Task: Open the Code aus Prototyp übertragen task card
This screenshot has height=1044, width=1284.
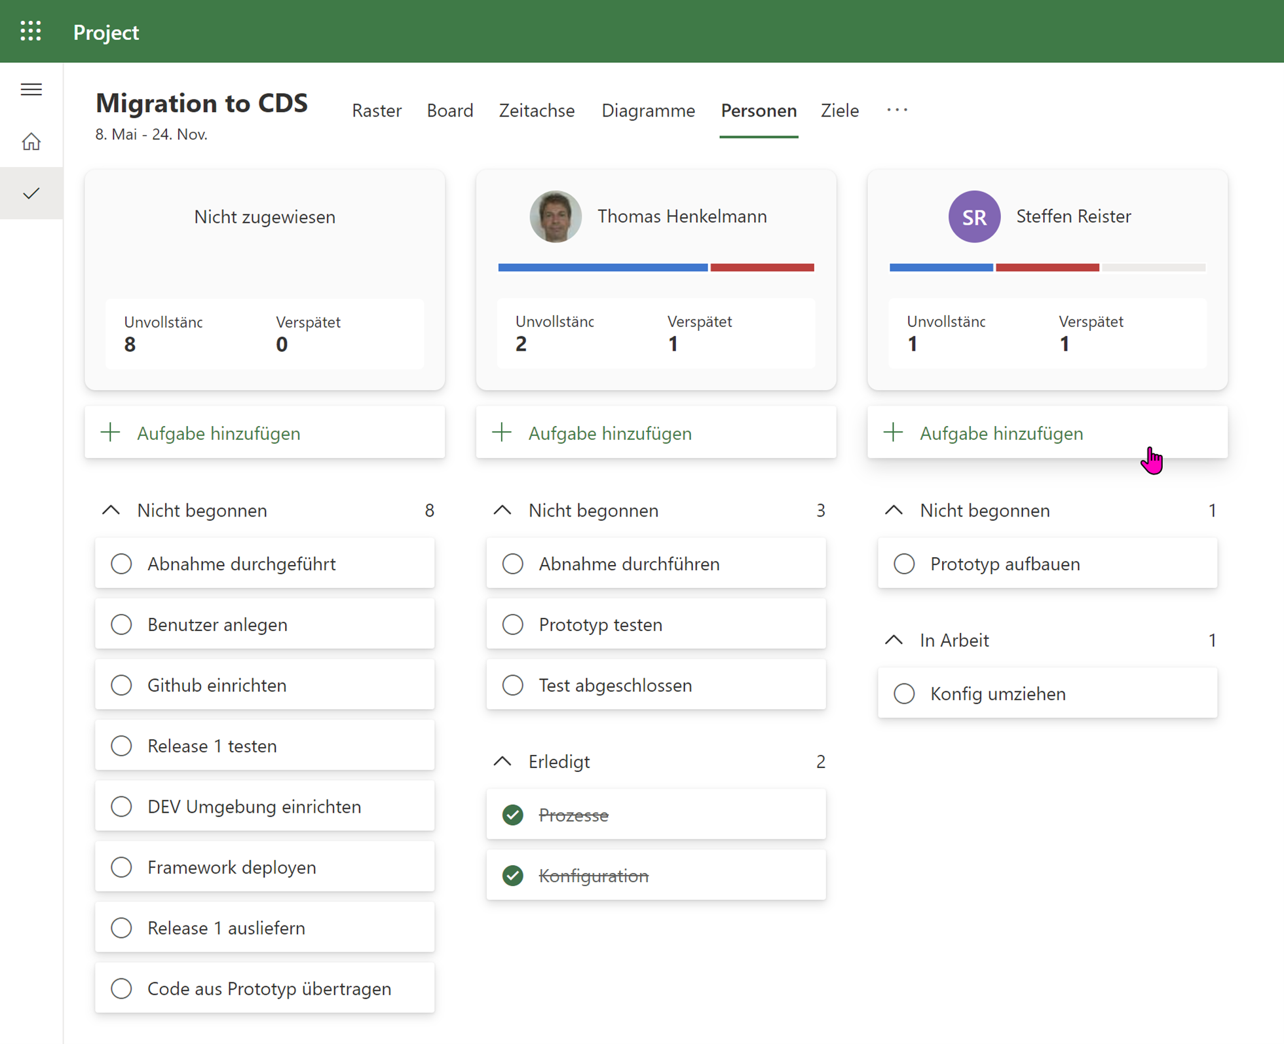Action: click(x=269, y=988)
